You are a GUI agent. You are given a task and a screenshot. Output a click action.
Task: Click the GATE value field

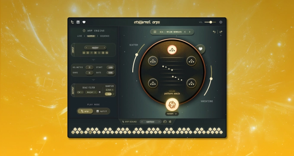point(110,73)
